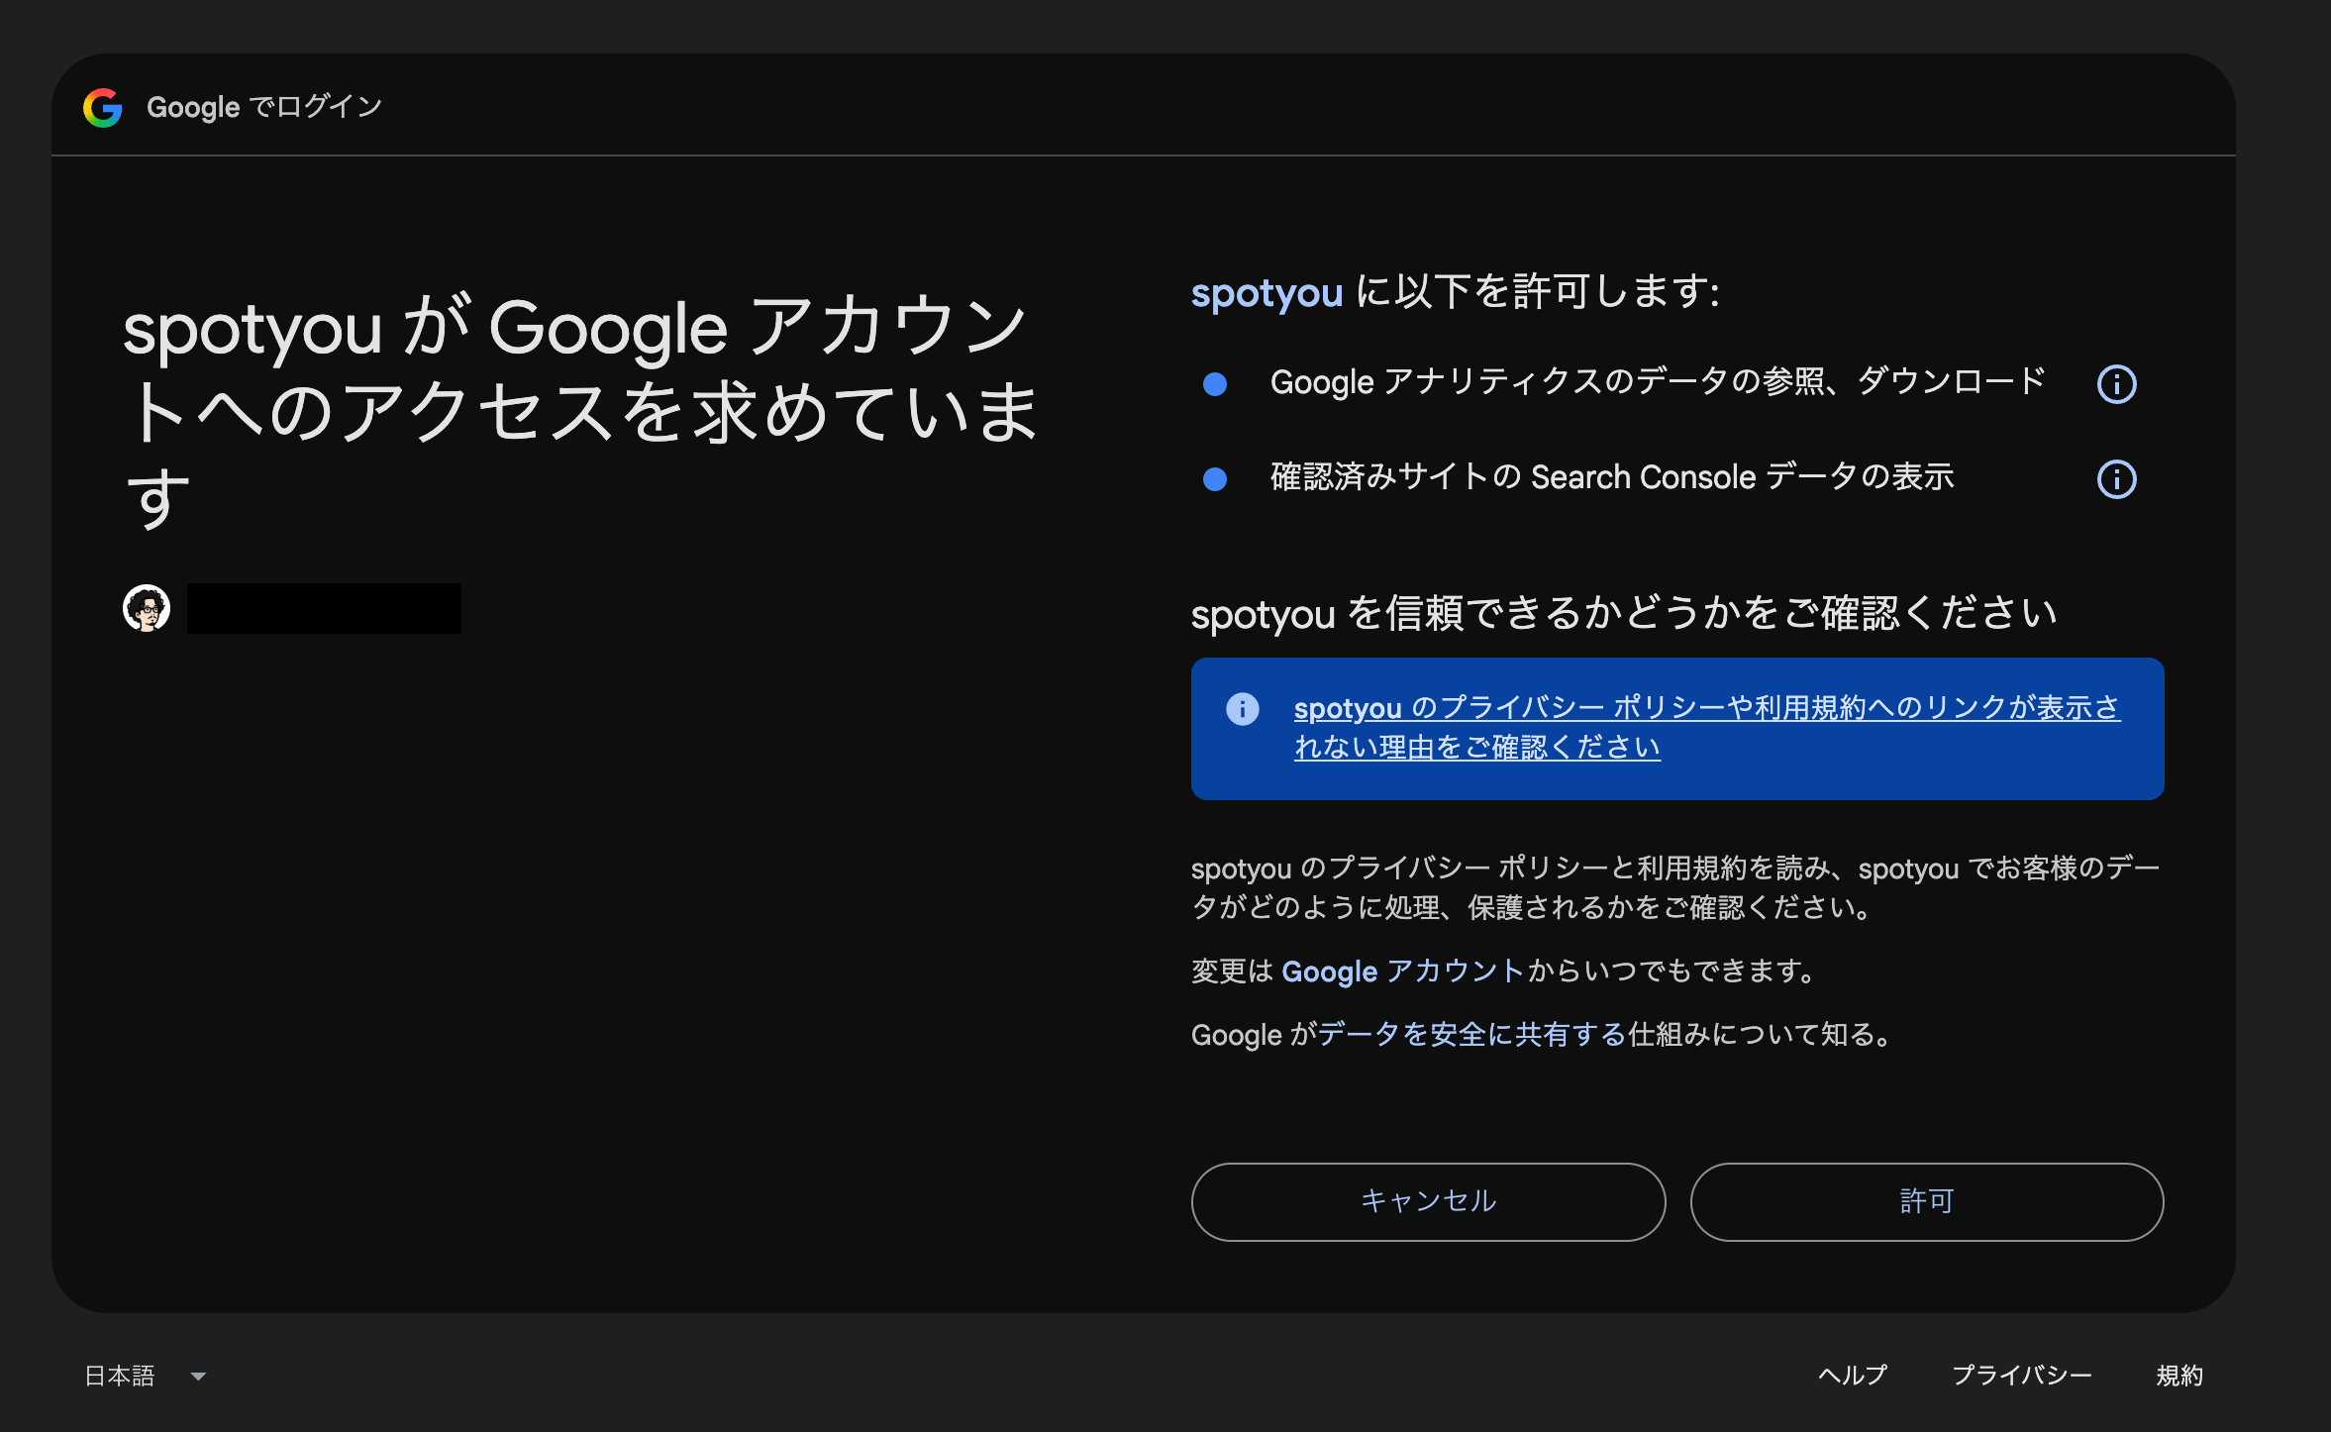The image size is (2331, 1432).
Task: Open the Google アカウント link
Action: click(1402, 972)
